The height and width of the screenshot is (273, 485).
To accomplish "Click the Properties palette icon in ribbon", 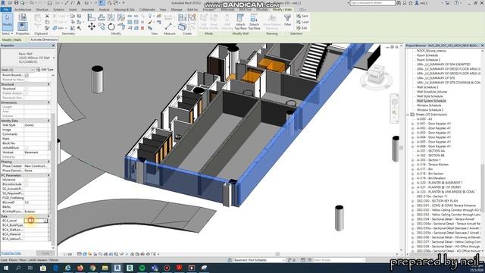I will click(22, 27).
